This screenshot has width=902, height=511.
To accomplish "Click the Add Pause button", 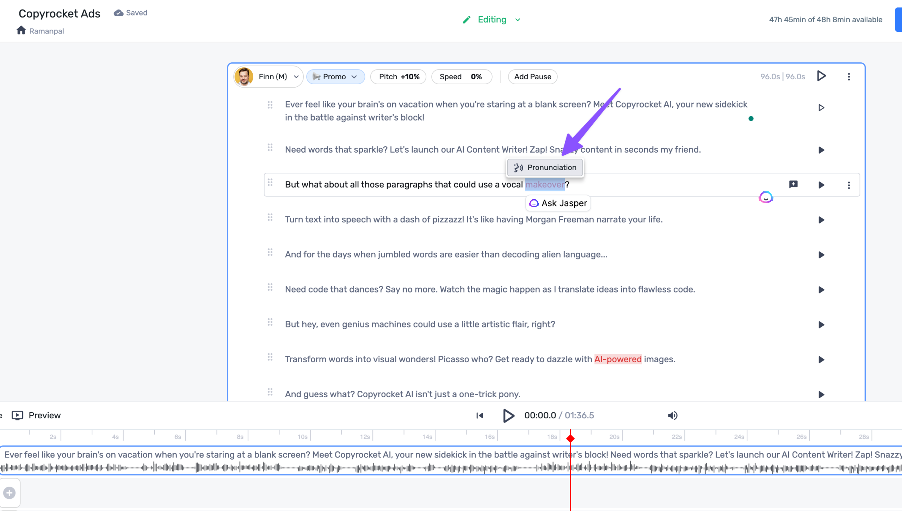I will click(x=532, y=76).
